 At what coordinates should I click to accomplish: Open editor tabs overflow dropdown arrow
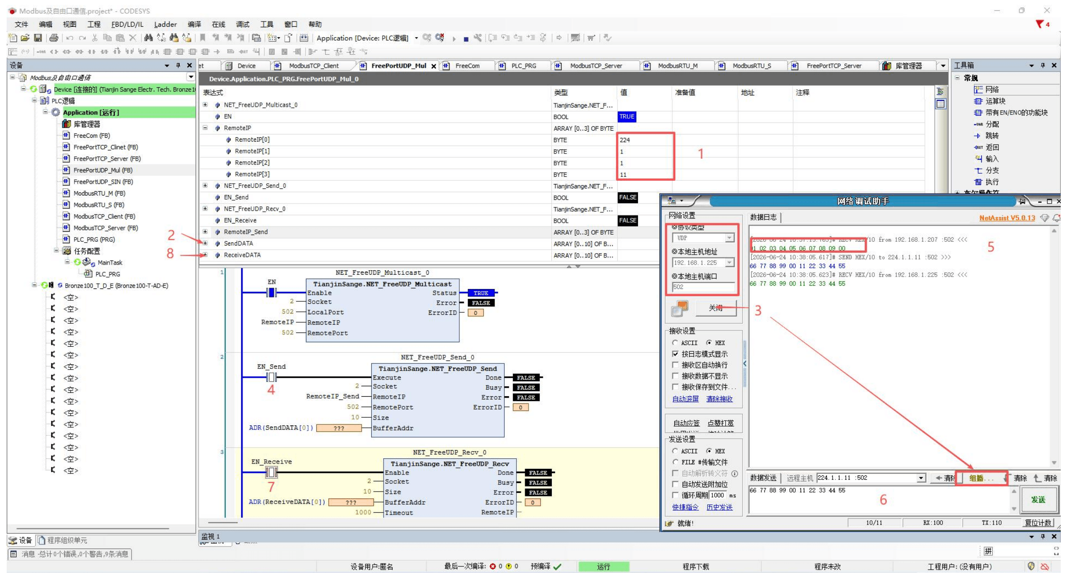(943, 66)
